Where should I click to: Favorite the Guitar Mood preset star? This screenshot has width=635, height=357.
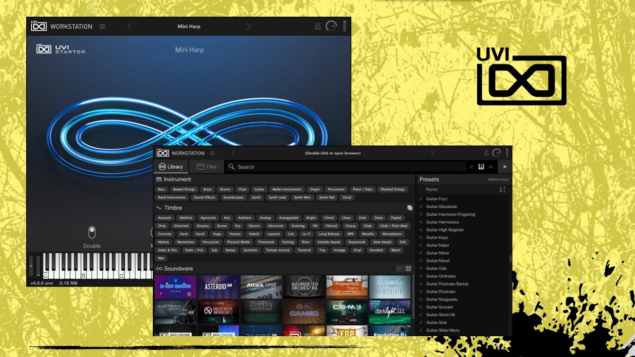tap(421, 261)
